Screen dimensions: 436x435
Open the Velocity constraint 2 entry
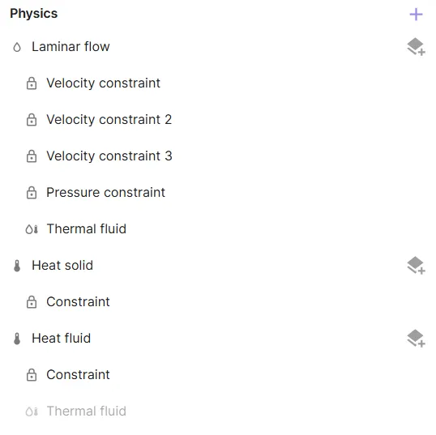[x=109, y=120]
